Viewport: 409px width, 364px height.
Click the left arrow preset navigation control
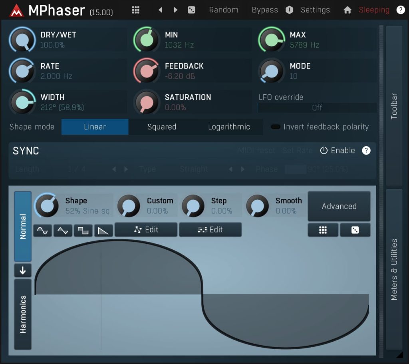click(160, 10)
